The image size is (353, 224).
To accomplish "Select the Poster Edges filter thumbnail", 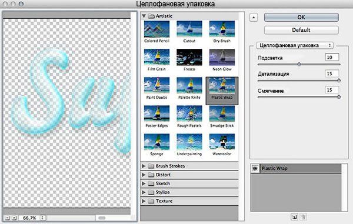I will (156, 114).
